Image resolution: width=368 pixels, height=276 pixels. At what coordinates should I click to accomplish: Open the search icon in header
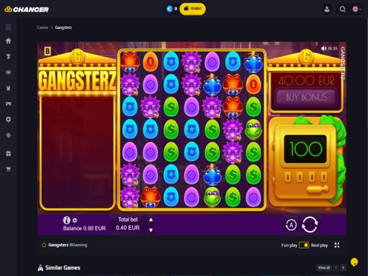[x=342, y=9]
